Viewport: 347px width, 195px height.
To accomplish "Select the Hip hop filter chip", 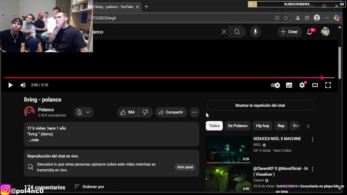I will [x=262, y=126].
